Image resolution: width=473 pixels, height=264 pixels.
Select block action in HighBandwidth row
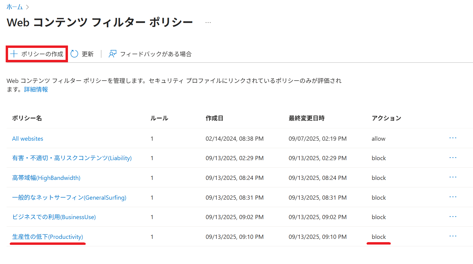(379, 178)
